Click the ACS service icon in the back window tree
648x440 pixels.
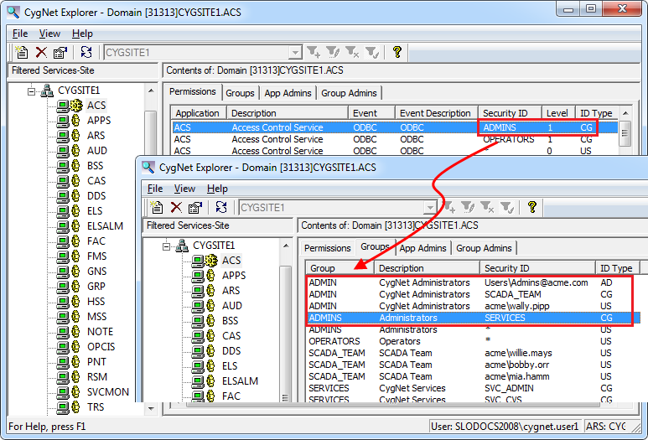point(70,106)
